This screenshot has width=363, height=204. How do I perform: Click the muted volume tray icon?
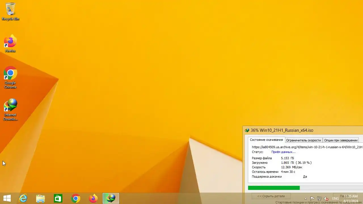[326, 199]
